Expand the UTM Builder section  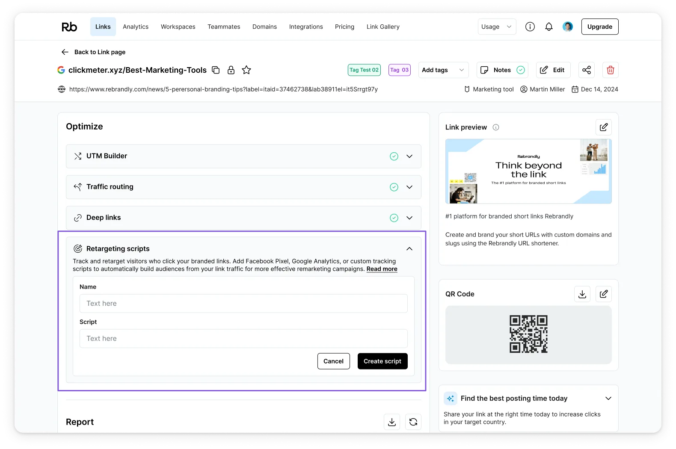(409, 157)
